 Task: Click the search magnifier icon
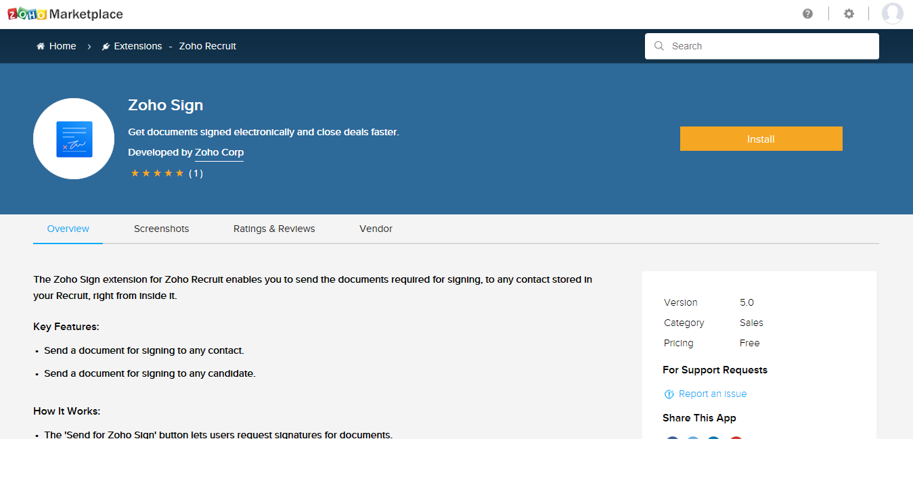(x=659, y=46)
